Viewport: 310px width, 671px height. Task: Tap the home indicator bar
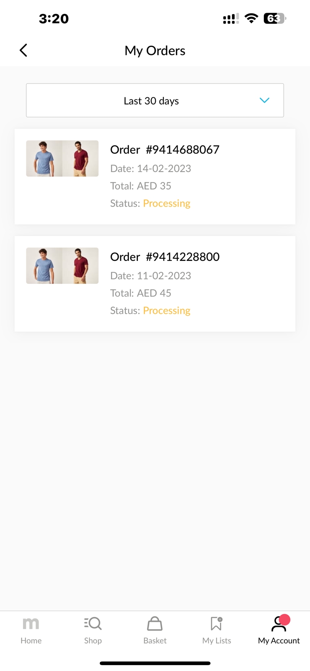point(155,663)
